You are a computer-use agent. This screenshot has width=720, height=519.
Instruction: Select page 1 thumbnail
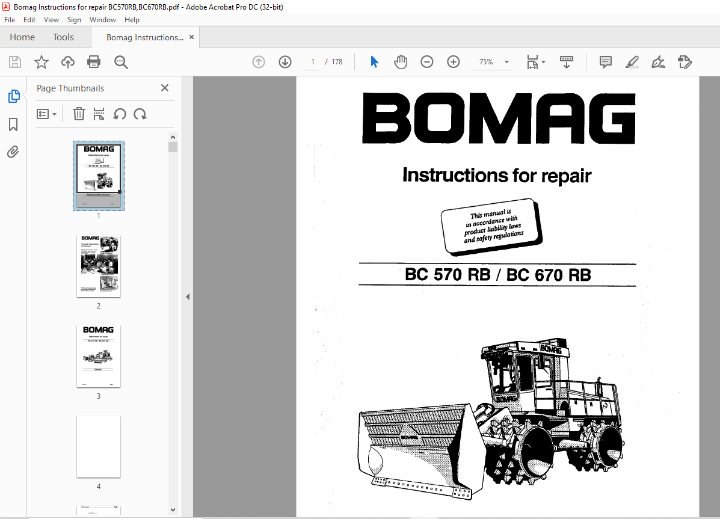(x=99, y=176)
